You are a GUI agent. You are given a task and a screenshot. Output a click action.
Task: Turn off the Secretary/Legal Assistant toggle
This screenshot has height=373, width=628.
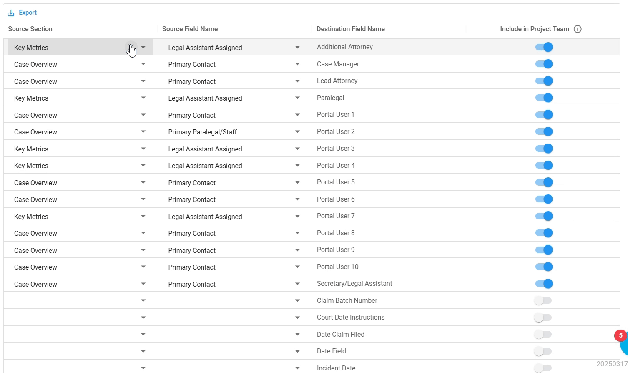544,284
